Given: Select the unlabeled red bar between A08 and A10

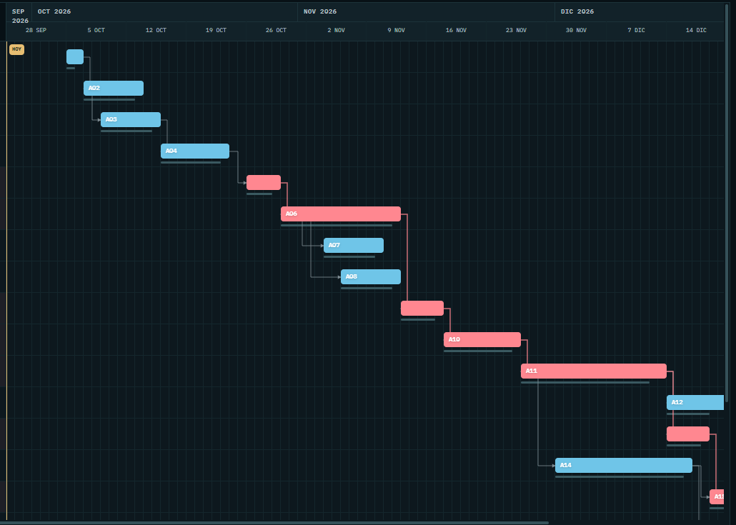Looking at the screenshot, I should coord(422,309).
